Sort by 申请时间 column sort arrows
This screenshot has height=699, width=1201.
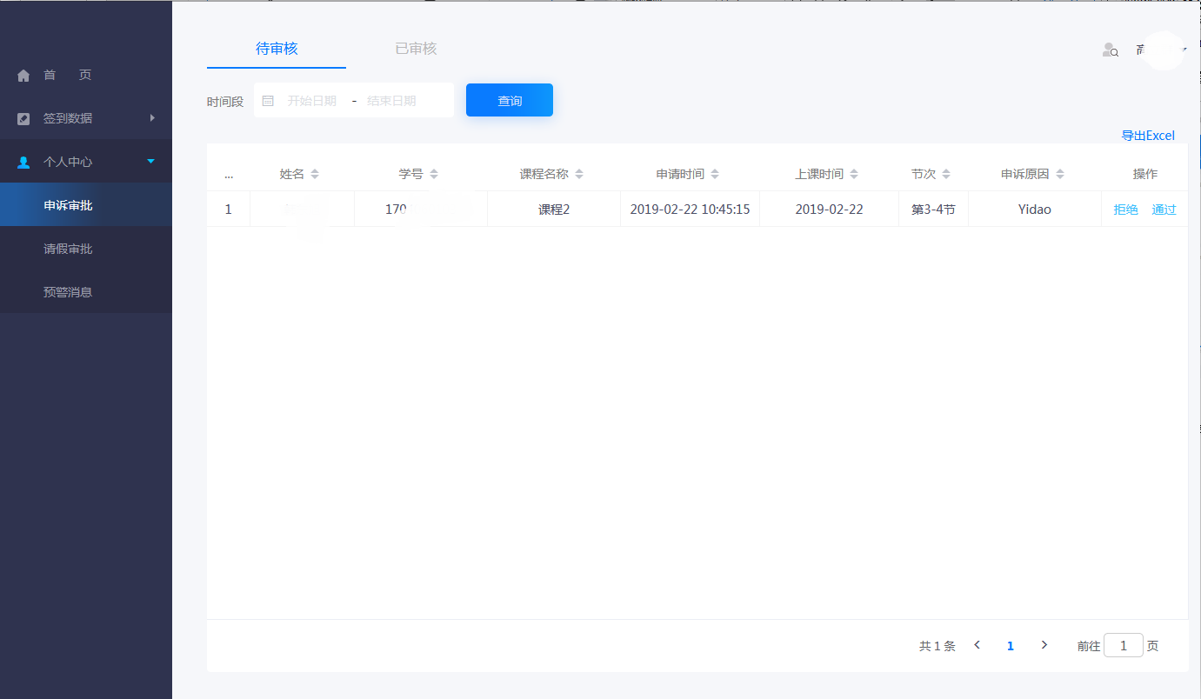[x=715, y=174]
